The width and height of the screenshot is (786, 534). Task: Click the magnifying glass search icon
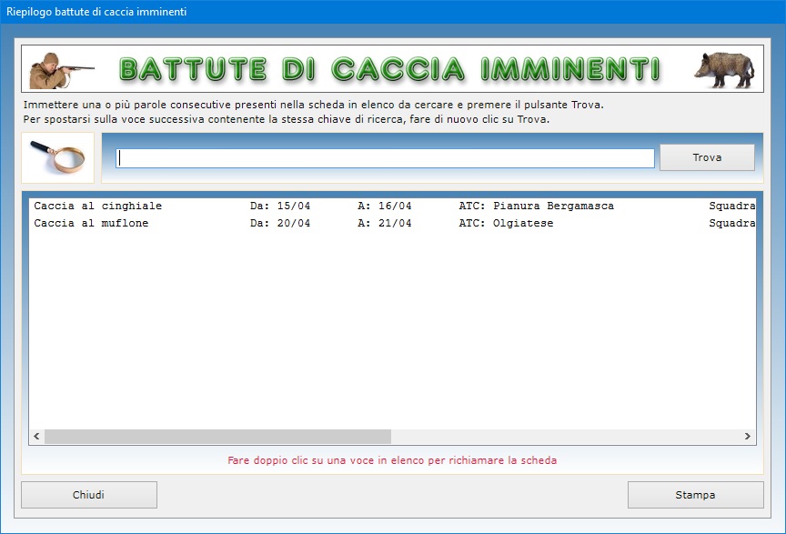coord(57,157)
